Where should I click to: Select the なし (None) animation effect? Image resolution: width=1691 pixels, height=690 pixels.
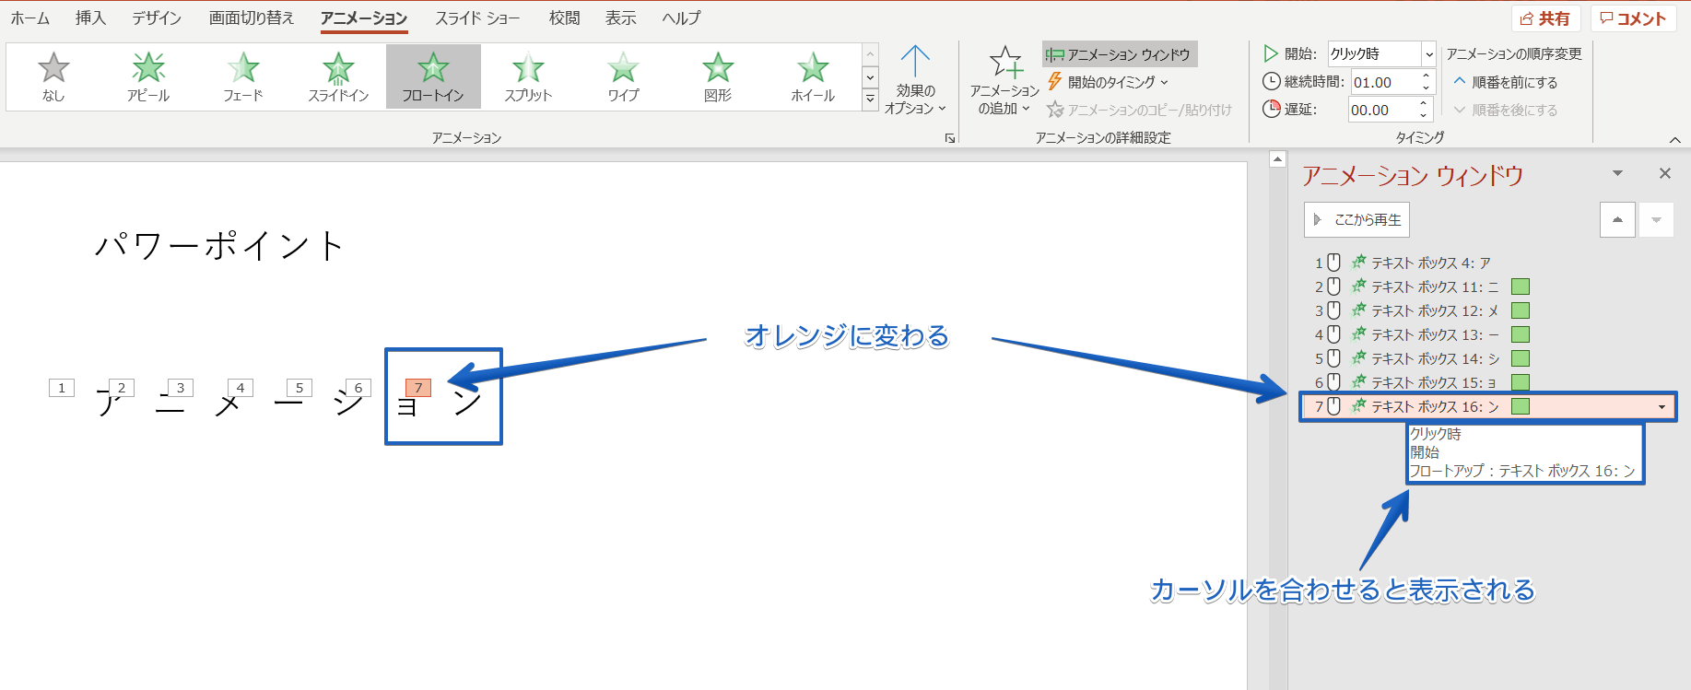coord(53,76)
